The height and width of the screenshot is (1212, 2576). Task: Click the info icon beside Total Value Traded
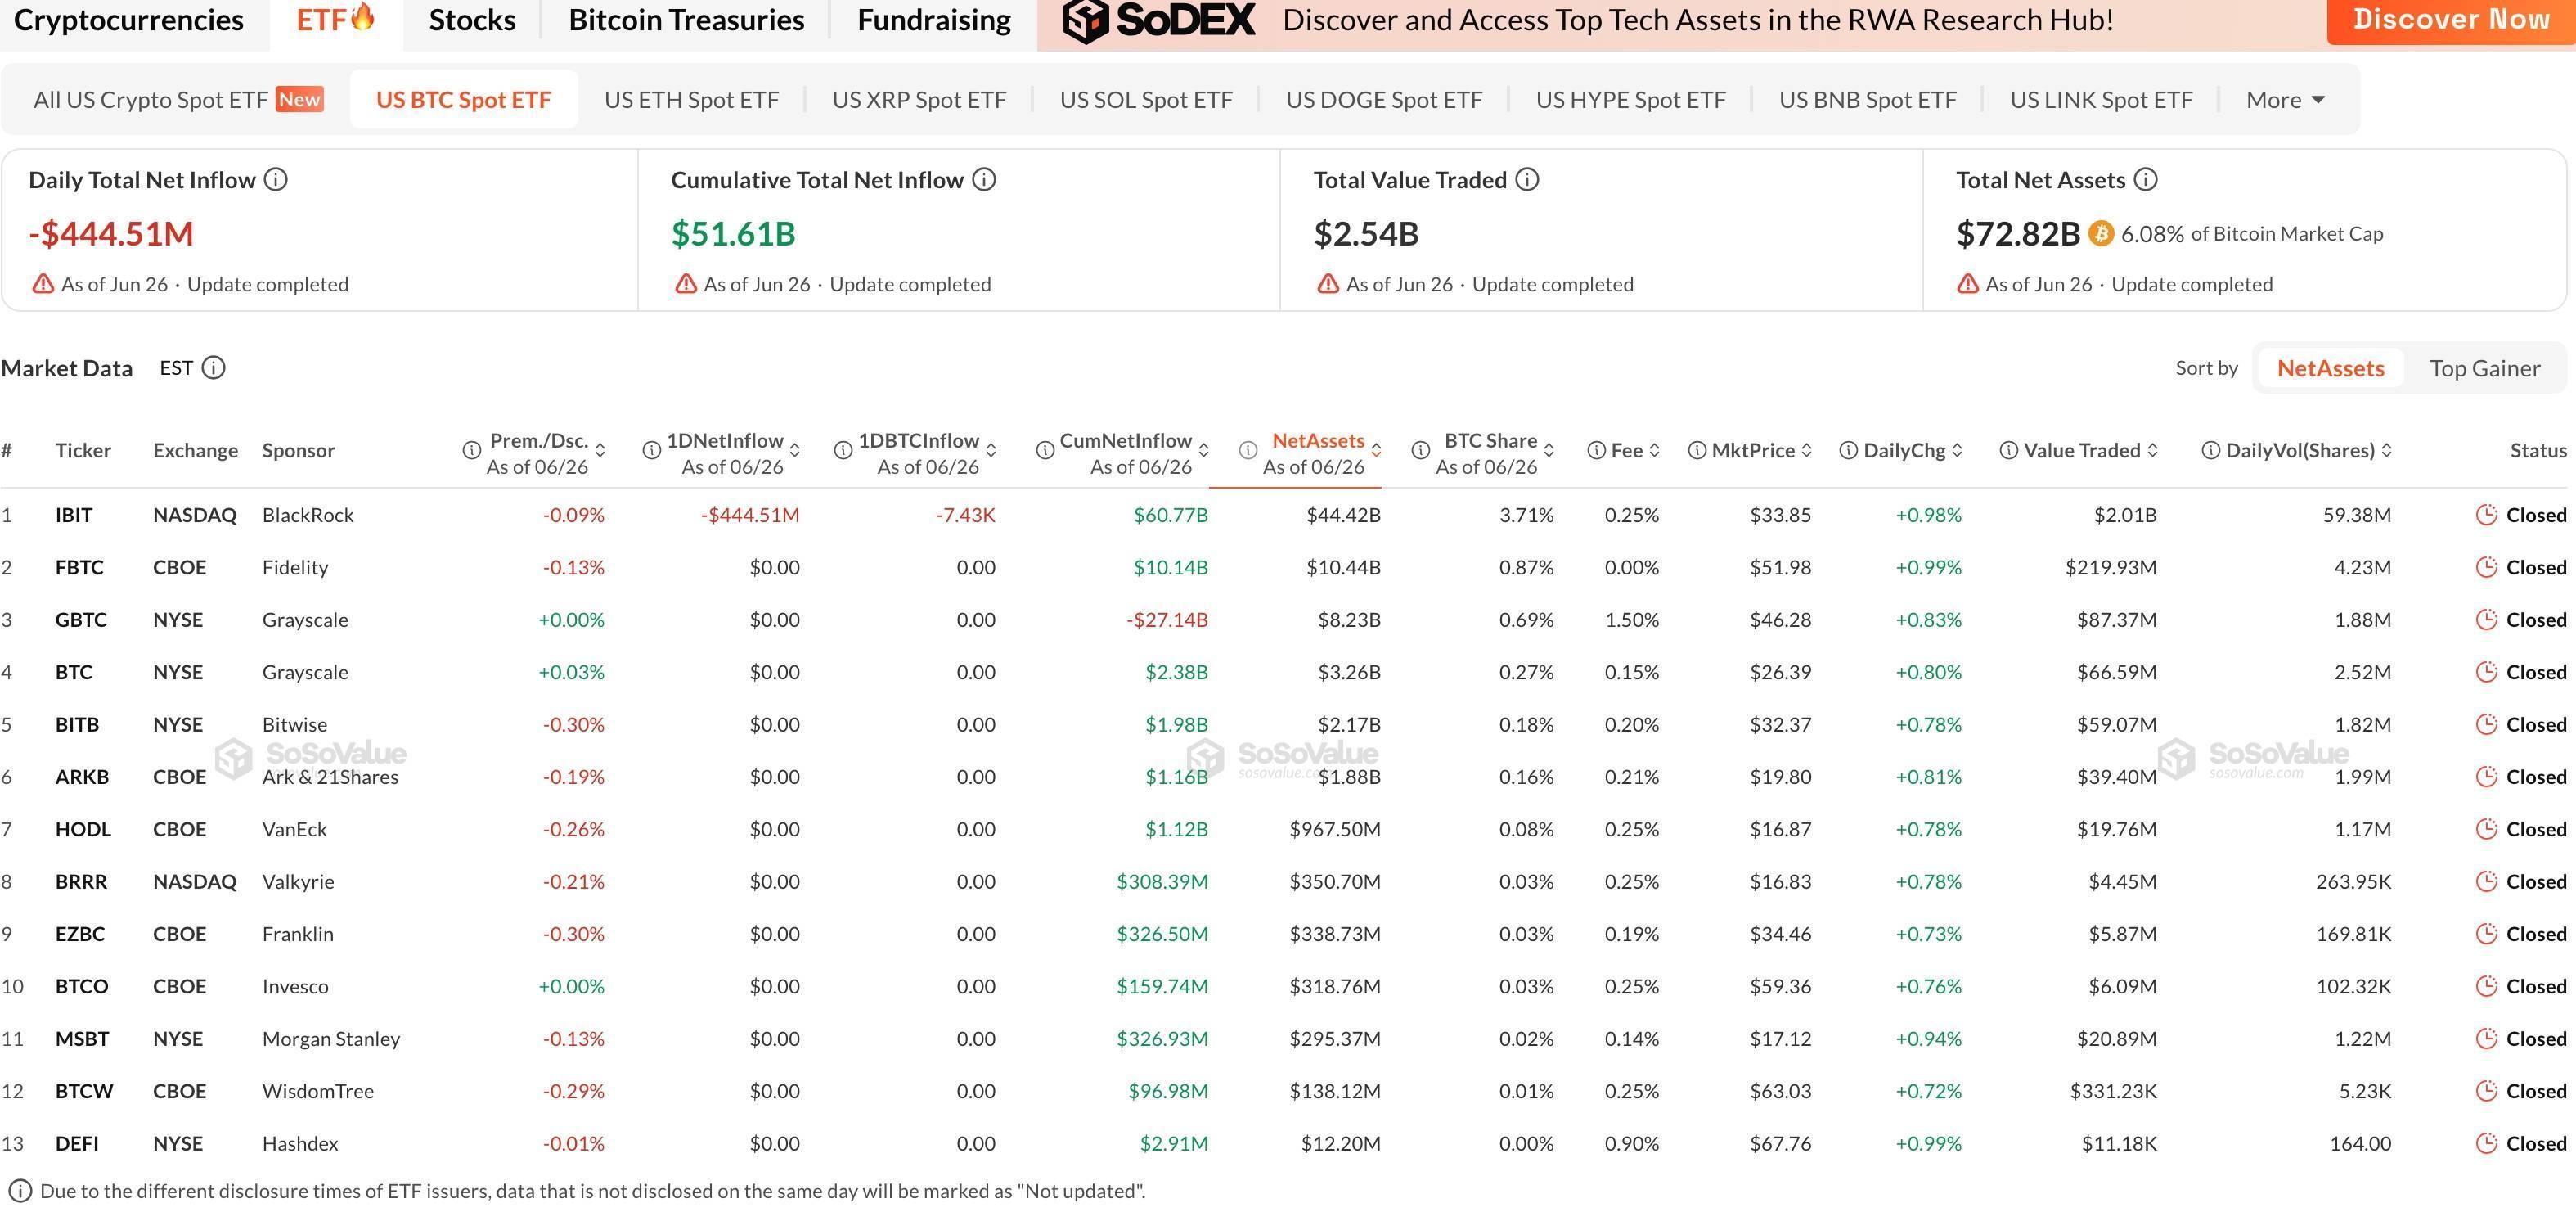point(1527,180)
